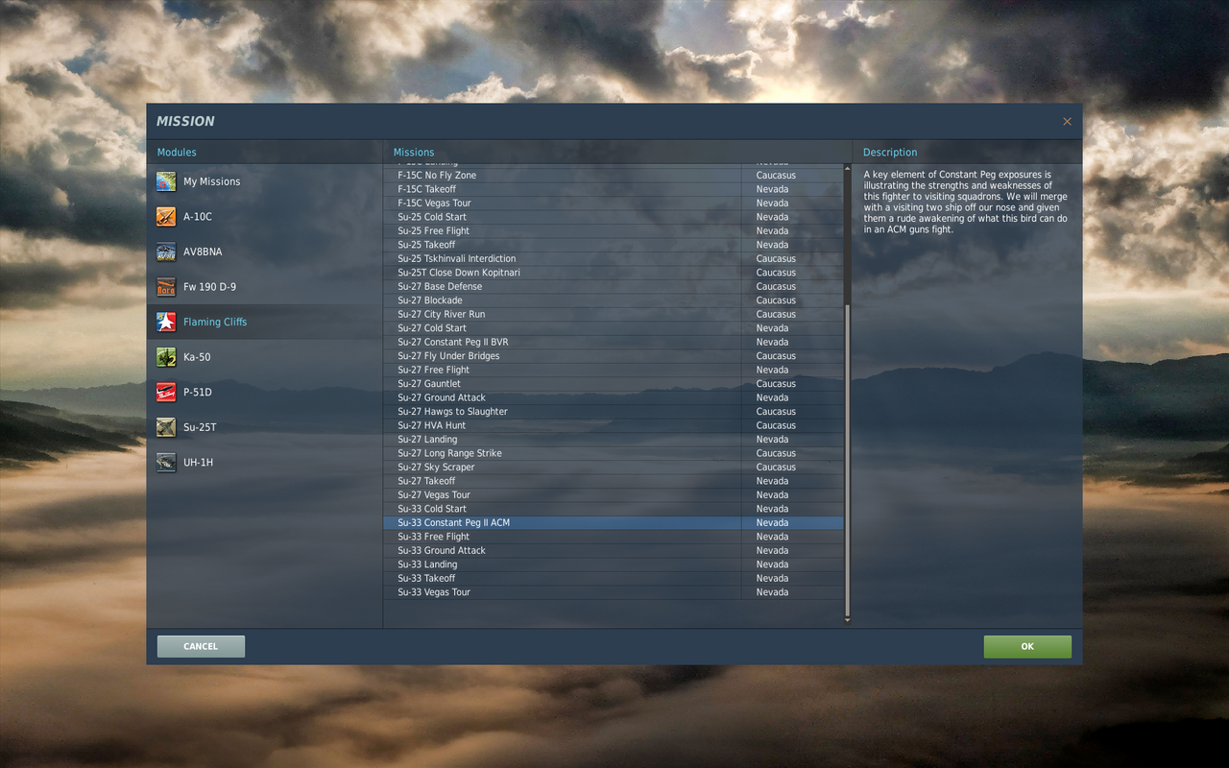Select the Ka-50 helicopter icon

click(165, 356)
